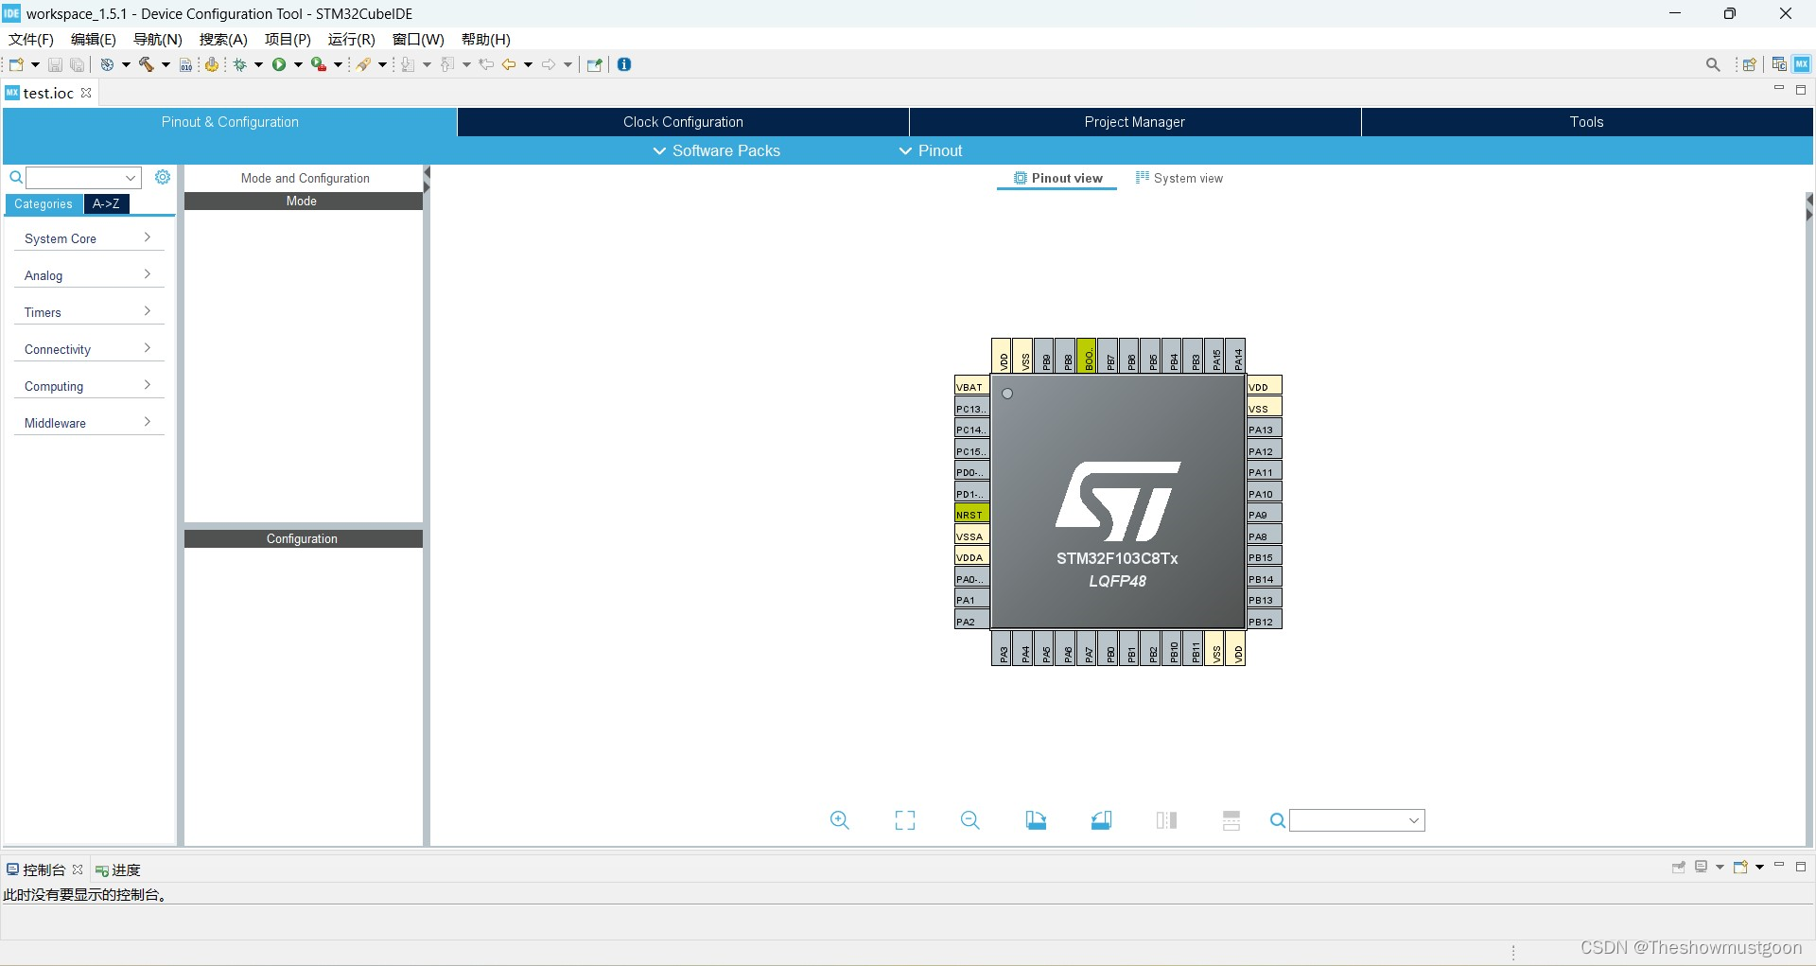Open the MX perspective icon top right
The height and width of the screenshot is (966, 1816).
[x=1803, y=63]
